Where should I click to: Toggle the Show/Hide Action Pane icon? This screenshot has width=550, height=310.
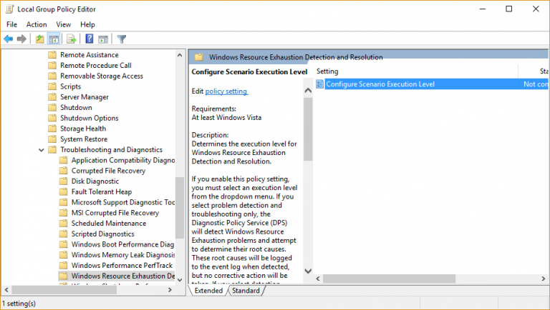[103, 39]
